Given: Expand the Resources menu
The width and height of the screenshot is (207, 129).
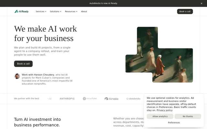Looking at the screenshot, I should click(71, 12).
